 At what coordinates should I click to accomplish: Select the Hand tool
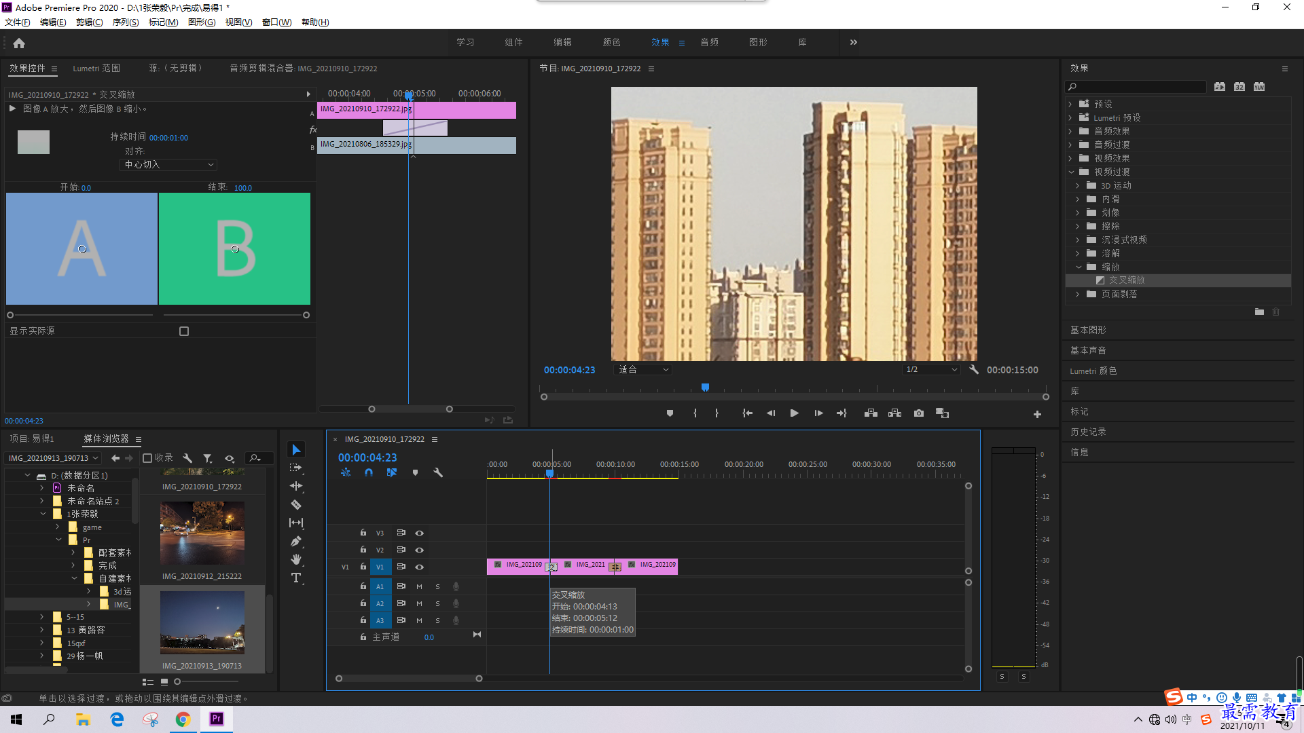click(296, 559)
